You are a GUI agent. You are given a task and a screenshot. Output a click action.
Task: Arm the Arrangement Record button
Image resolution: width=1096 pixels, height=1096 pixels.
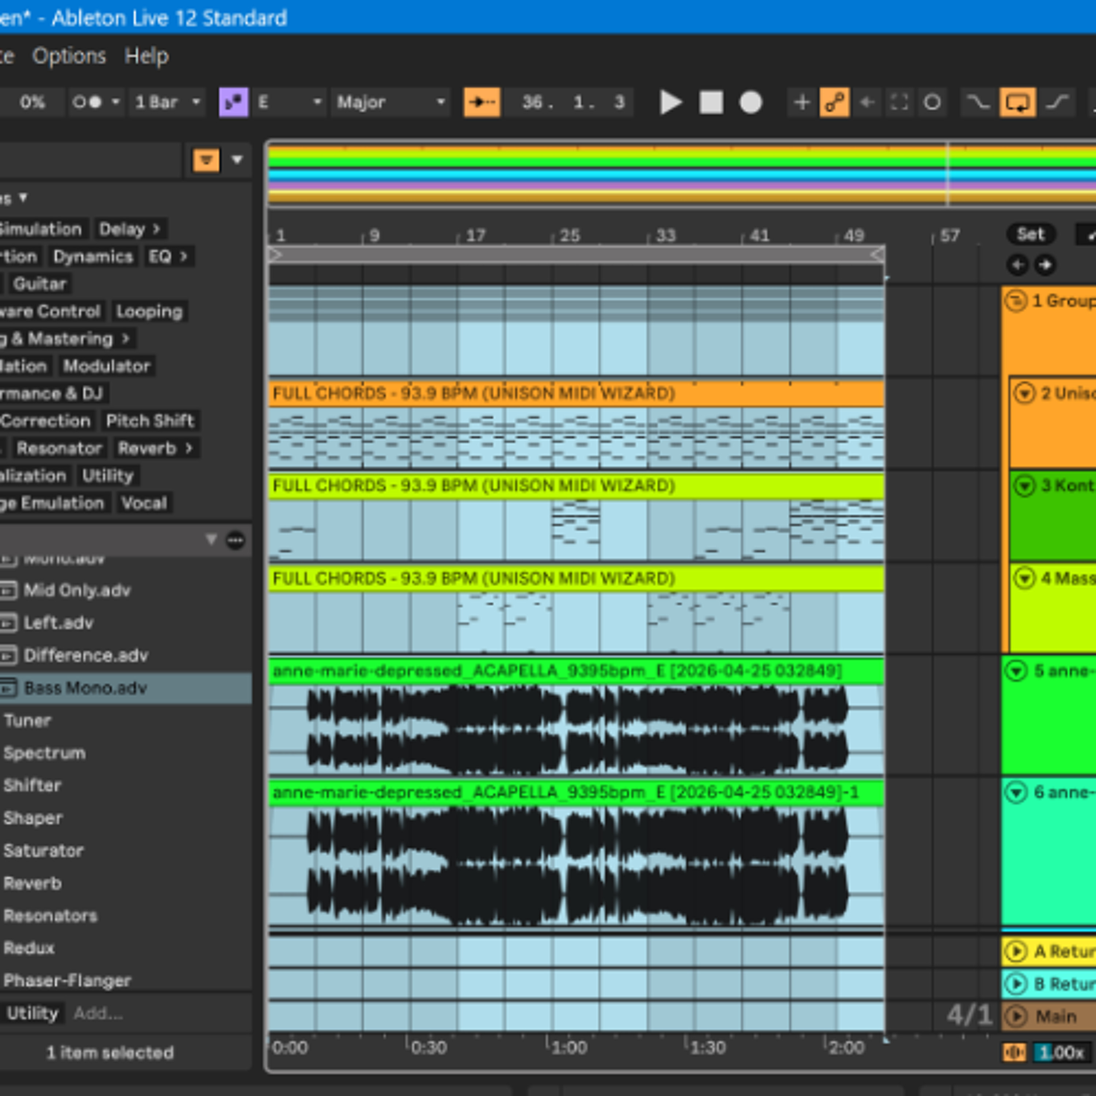(750, 103)
